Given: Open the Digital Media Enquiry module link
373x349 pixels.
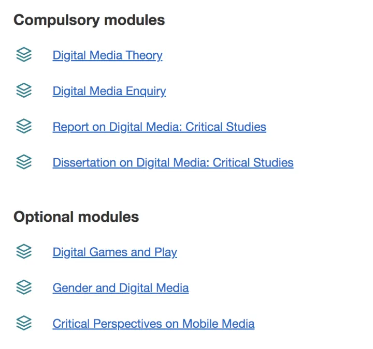Looking at the screenshot, I should point(109,91).
